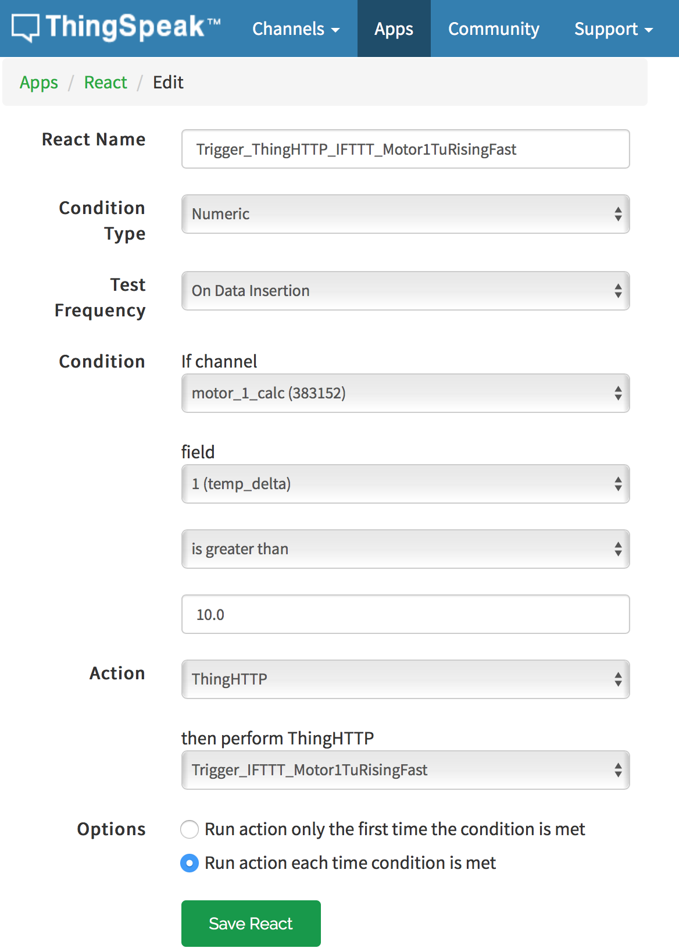This screenshot has width=679, height=948.
Task: Click the React breadcrumb link
Action: coord(105,83)
